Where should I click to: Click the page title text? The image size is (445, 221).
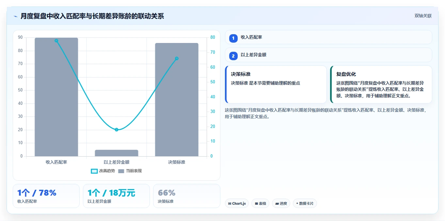92,16
